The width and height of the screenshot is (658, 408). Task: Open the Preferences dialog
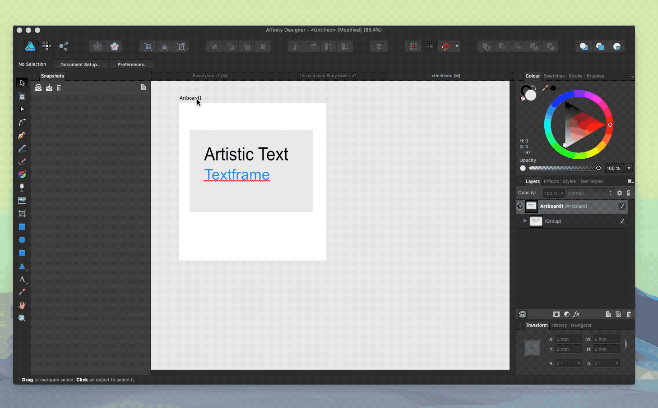pos(132,64)
